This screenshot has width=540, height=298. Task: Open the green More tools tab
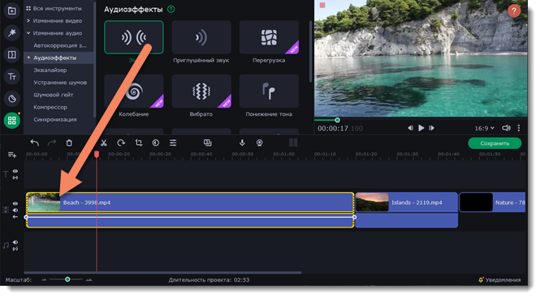pos(11,121)
